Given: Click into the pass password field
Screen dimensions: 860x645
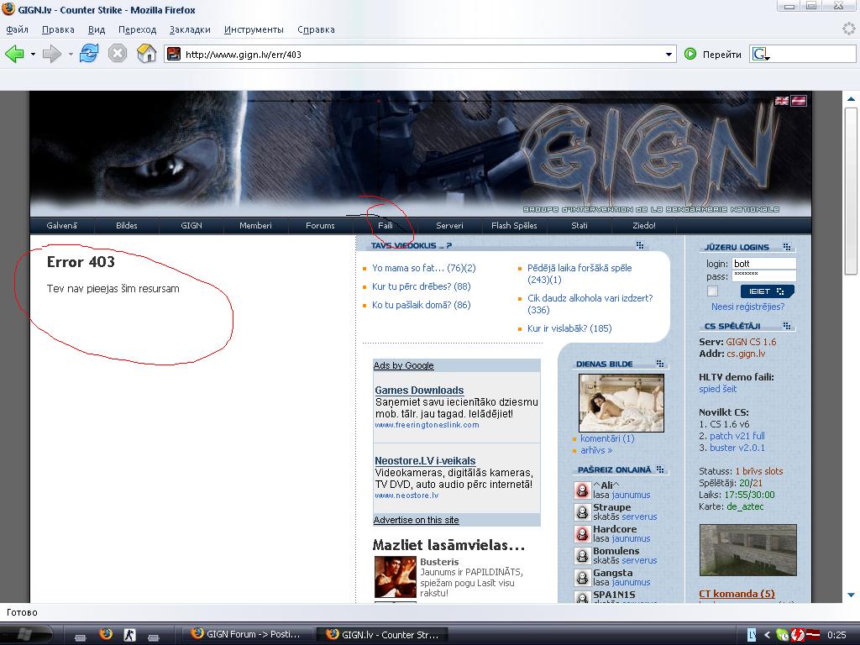Looking at the screenshot, I should click(764, 275).
